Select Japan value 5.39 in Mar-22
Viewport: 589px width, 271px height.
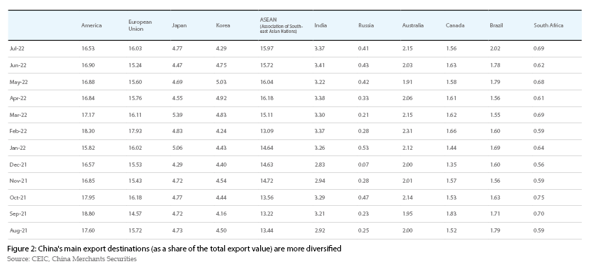(177, 115)
